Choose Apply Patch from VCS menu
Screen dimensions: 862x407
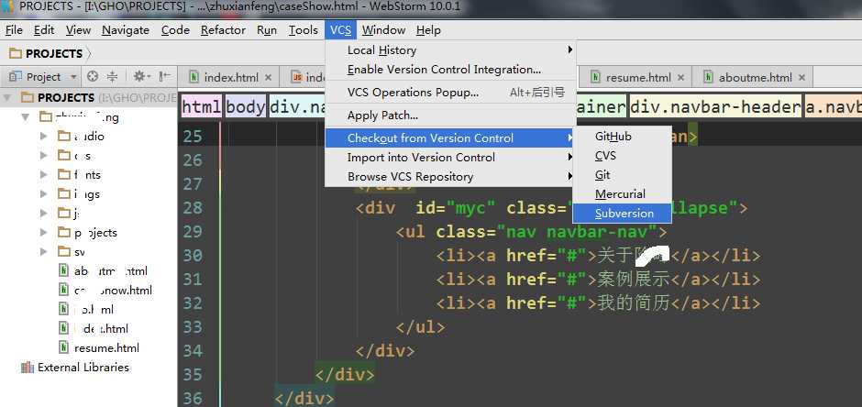pos(451,115)
